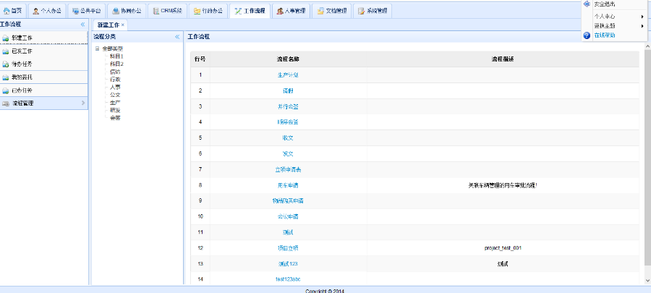
Task: Select the 新建工作 content tab
Action: tap(109, 25)
